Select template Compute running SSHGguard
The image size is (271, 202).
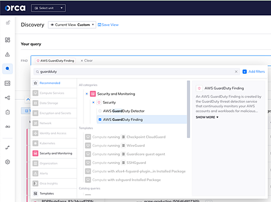[x=116, y=163]
